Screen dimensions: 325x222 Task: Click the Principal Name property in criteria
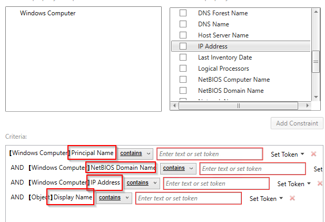[x=92, y=153]
